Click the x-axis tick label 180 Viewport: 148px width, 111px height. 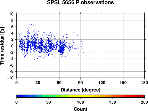tap(144, 83)
